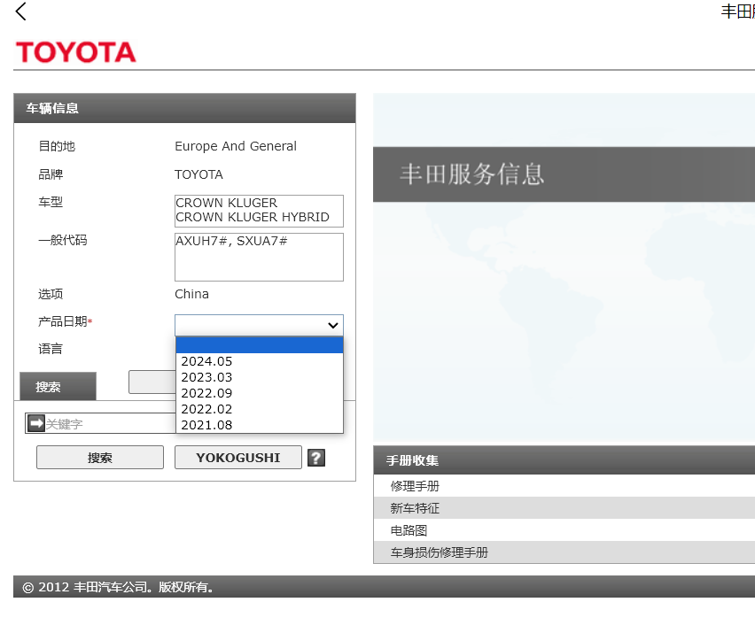This screenshot has width=755, height=633.
Task: Click the back arrow at top left
Action: [20, 12]
